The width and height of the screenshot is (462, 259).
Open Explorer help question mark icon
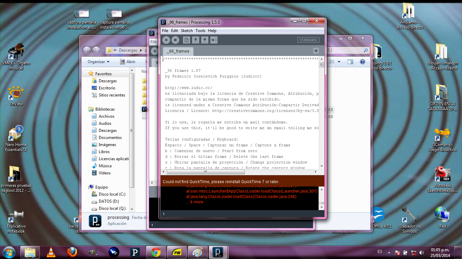click(x=363, y=62)
